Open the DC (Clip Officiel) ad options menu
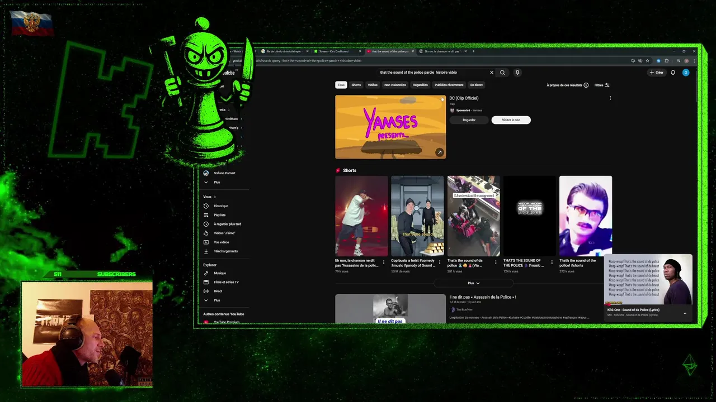 tap(610, 98)
